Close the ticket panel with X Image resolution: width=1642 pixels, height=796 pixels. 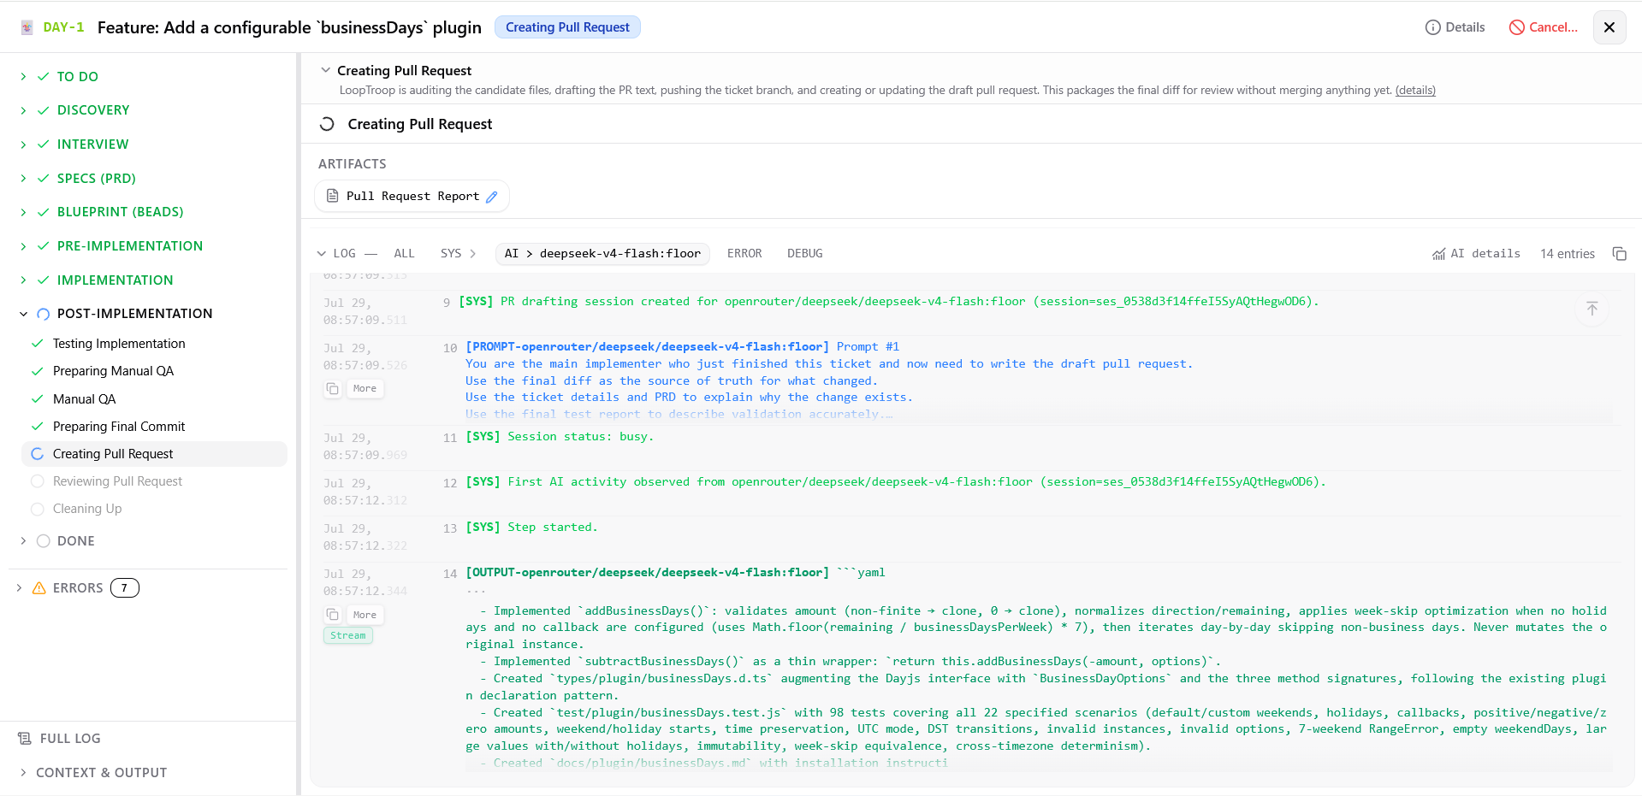[1609, 27]
